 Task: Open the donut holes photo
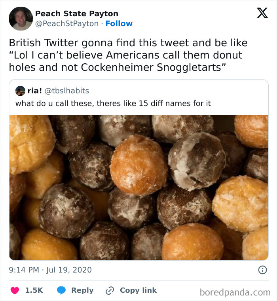138,187
